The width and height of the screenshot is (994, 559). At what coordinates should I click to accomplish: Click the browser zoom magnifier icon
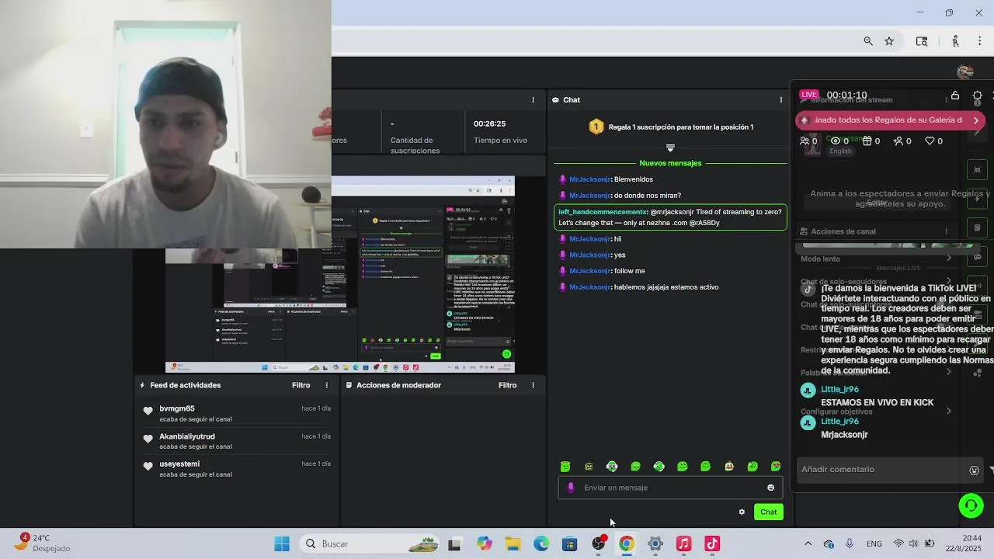[868, 41]
